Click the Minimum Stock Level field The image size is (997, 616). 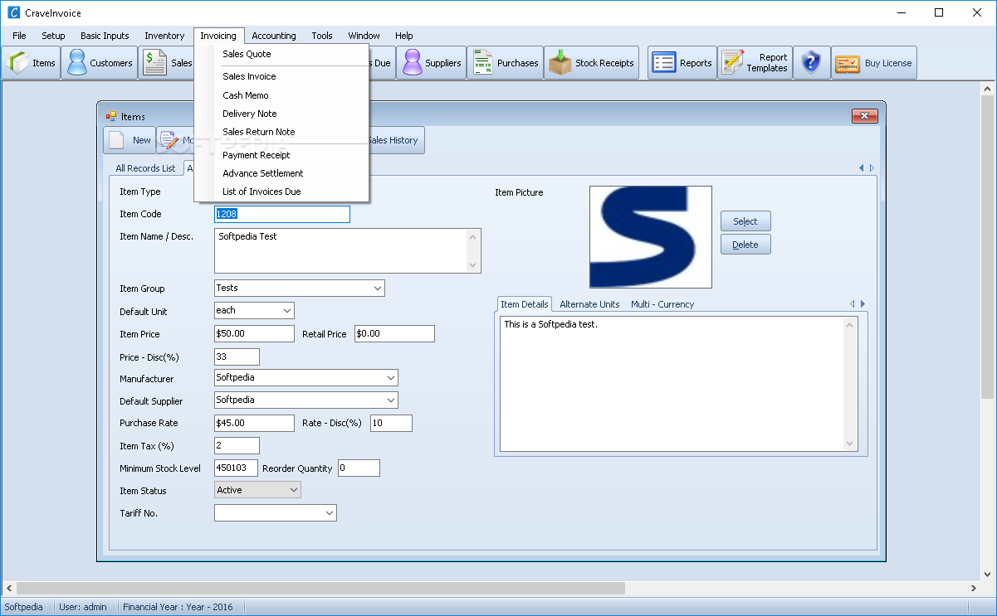(236, 468)
